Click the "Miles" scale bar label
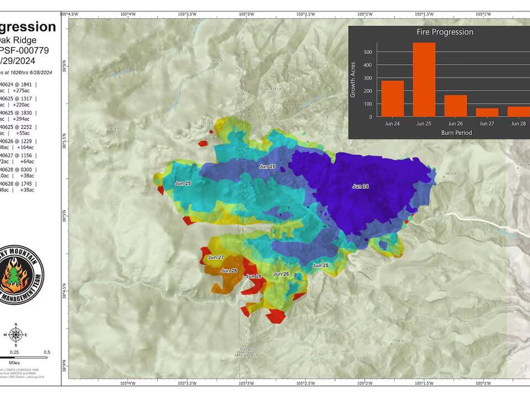Image resolution: width=530 pixels, height=397 pixels. point(14,363)
